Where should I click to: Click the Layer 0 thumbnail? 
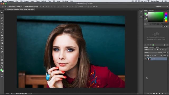(149, 59)
